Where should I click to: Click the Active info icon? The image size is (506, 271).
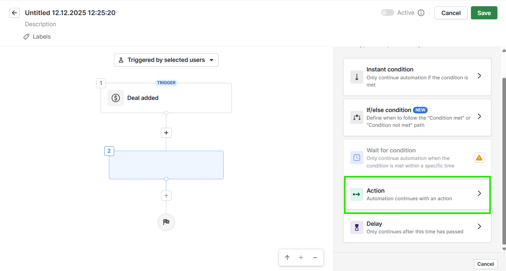[x=421, y=13]
